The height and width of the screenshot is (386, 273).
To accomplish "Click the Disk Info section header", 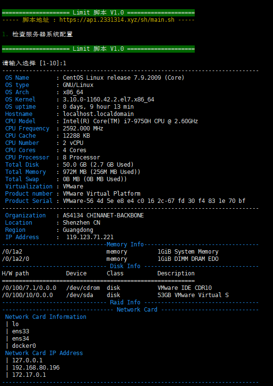I will coord(125,266).
